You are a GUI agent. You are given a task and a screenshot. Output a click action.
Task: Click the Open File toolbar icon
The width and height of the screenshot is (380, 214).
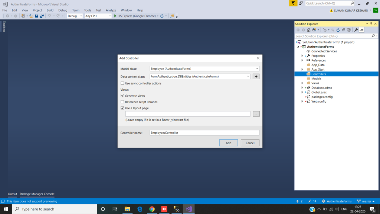[31, 16]
